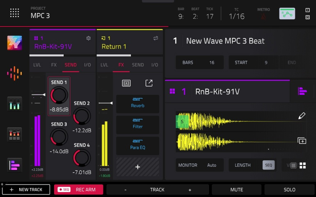Open the colorful sampler waveform sidebar icon
The image size is (316, 197).
coord(14,74)
